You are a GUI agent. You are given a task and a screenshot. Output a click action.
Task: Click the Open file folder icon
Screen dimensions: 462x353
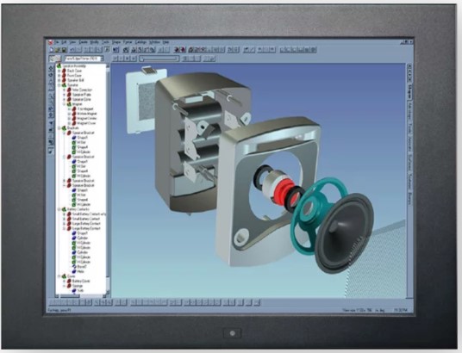coord(58,50)
